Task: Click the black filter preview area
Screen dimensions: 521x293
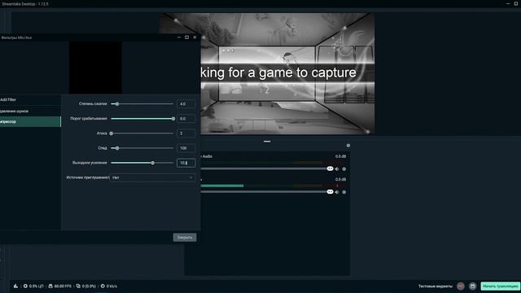Action: pyautogui.click(x=95, y=68)
